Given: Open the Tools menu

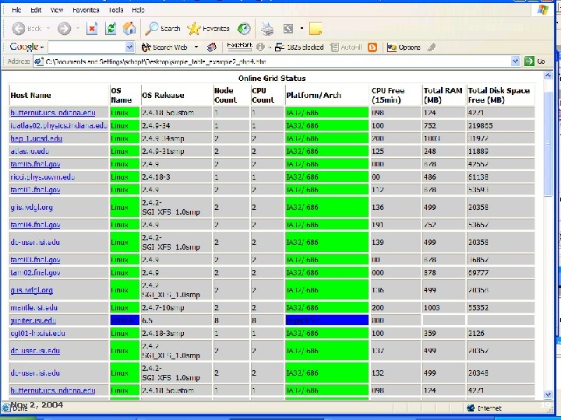Looking at the screenshot, I should coord(116,10).
